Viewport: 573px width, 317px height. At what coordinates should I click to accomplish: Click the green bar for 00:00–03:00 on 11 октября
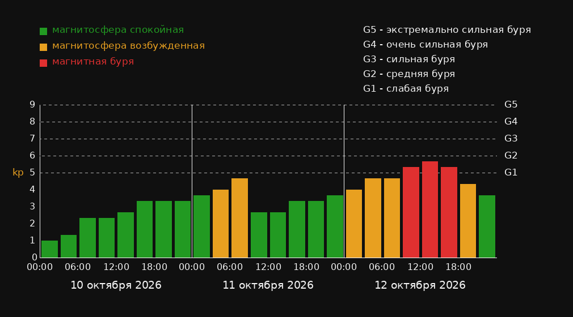[202, 226]
